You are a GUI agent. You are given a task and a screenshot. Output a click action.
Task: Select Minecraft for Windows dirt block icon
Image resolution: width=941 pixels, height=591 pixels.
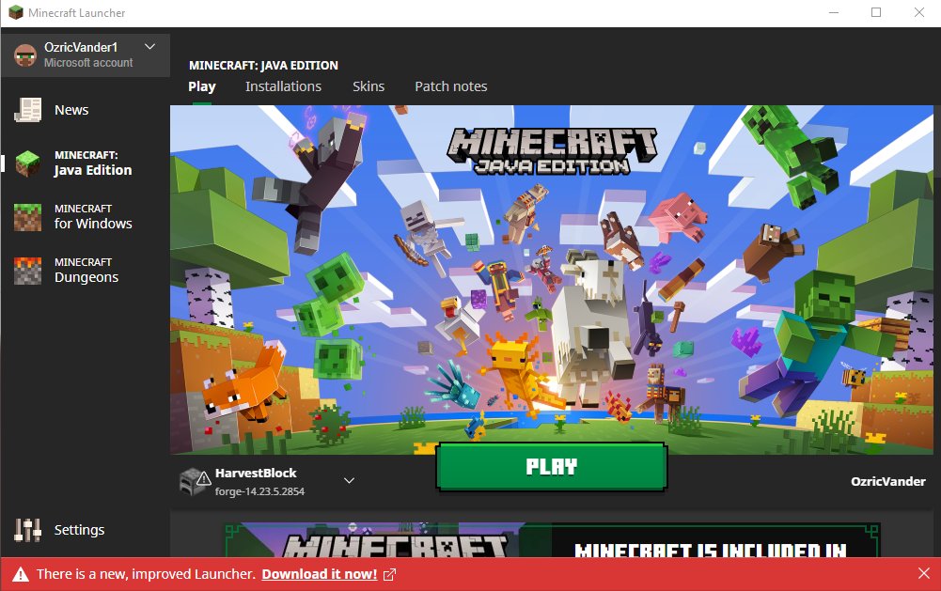coord(27,217)
